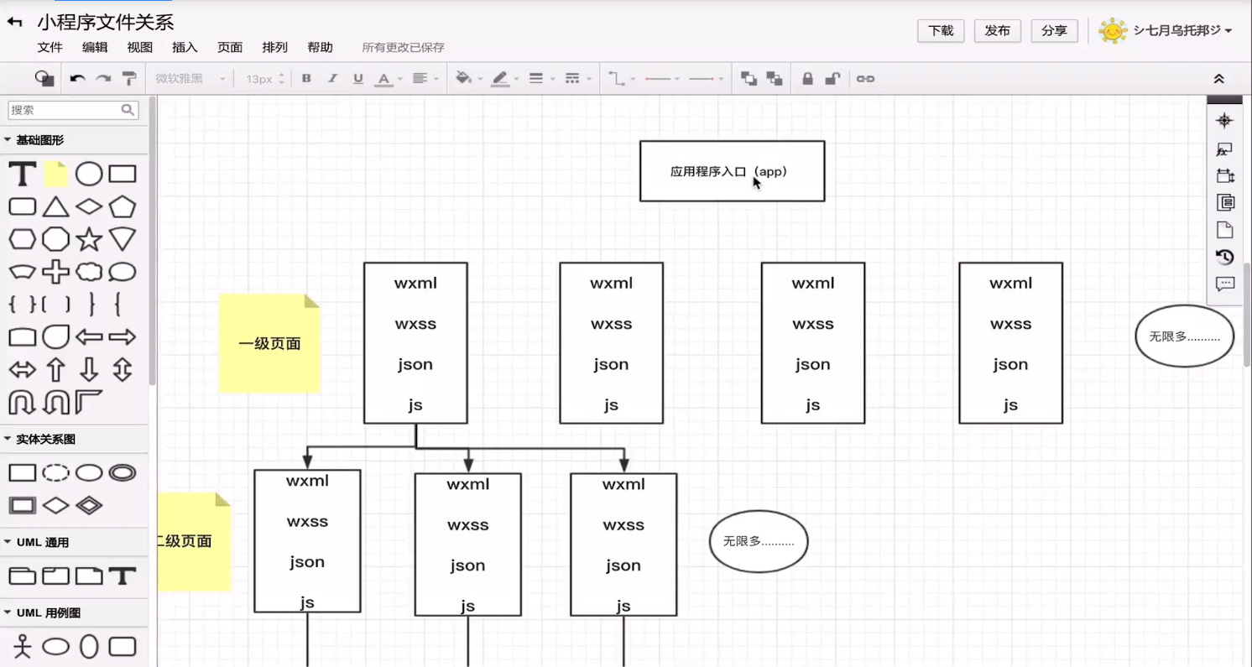This screenshot has height=667, width=1252.
Task: Toggle underline formatting
Action: 358,79
